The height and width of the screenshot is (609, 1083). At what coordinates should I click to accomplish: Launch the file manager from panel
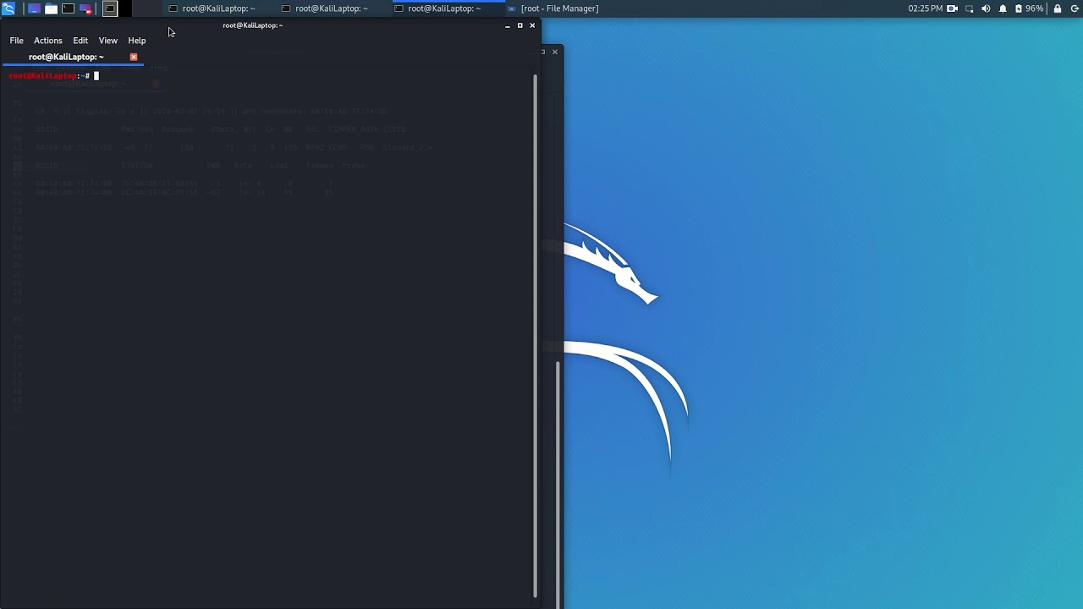coord(51,8)
